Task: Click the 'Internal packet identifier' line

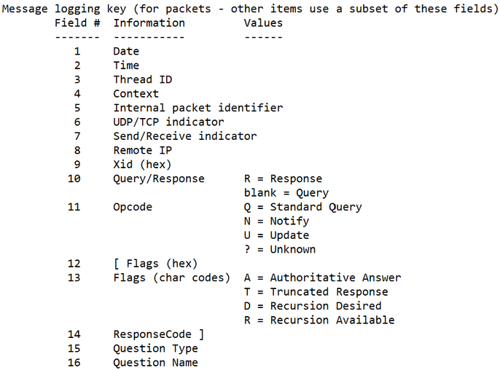Action: coord(198,108)
